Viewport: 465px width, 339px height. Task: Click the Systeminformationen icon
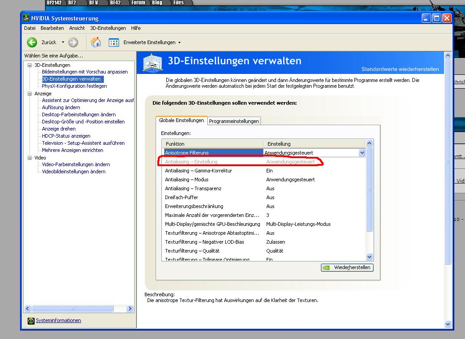31,321
